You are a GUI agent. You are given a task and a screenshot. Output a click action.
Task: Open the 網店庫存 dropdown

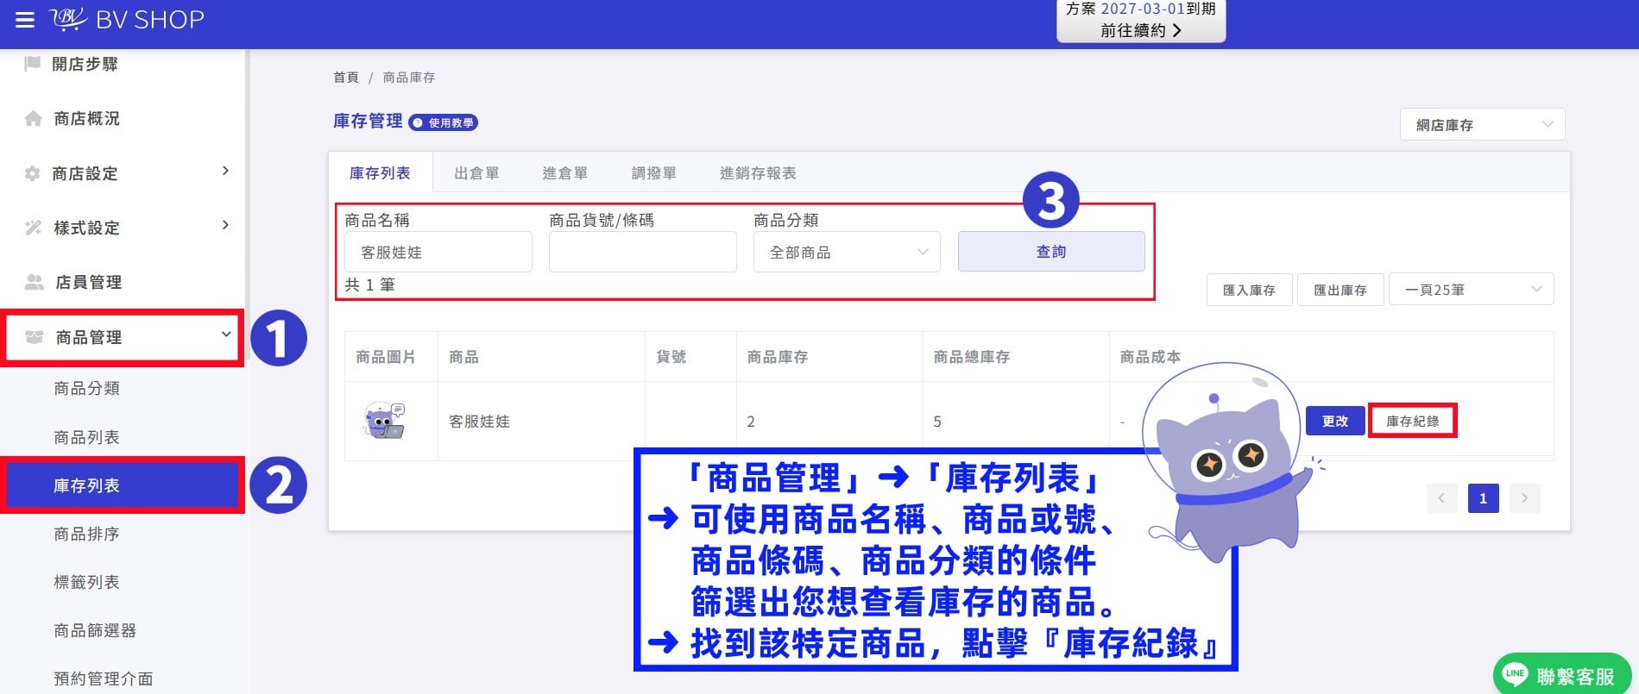point(1482,124)
